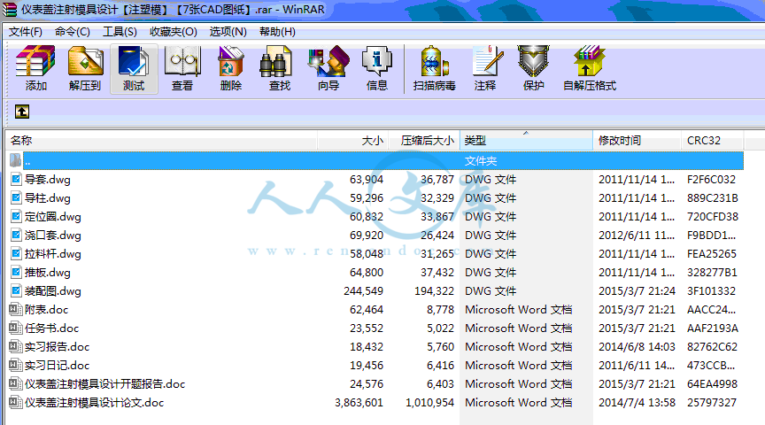The width and height of the screenshot is (765, 425).
Task: Sort by Name (名称) column header
Action: click(x=161, y=141)
